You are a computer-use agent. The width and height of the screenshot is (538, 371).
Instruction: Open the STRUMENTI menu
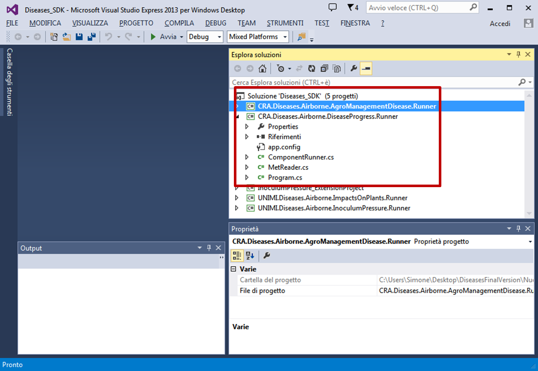pos(285,23)
